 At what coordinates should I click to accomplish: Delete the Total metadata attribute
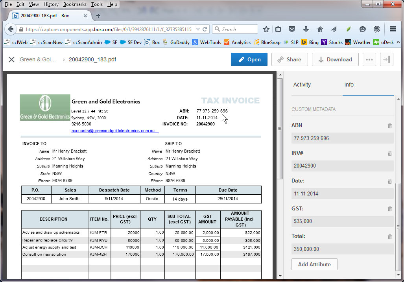click(390, 237)
